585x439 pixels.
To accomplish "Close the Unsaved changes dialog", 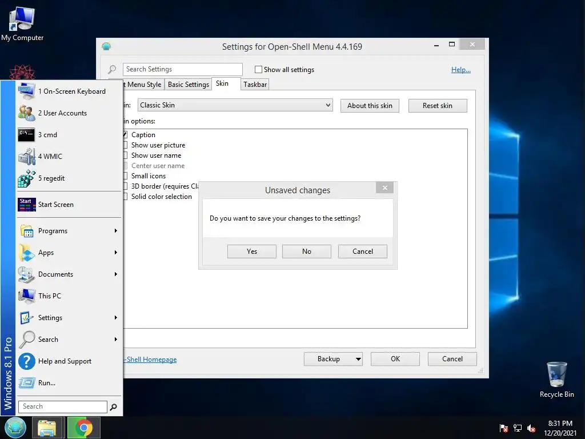I will tap(384, 187).
